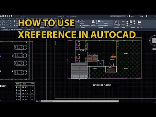Click the TYPE header in the schedule table
Image resolution: width=156 pixels, height=117 pixels.
pyautogui.click(x=18, y=84)
